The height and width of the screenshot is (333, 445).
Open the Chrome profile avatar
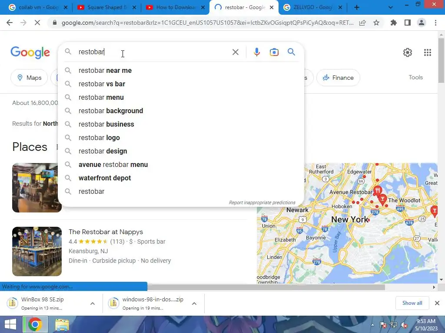point(422,23)
